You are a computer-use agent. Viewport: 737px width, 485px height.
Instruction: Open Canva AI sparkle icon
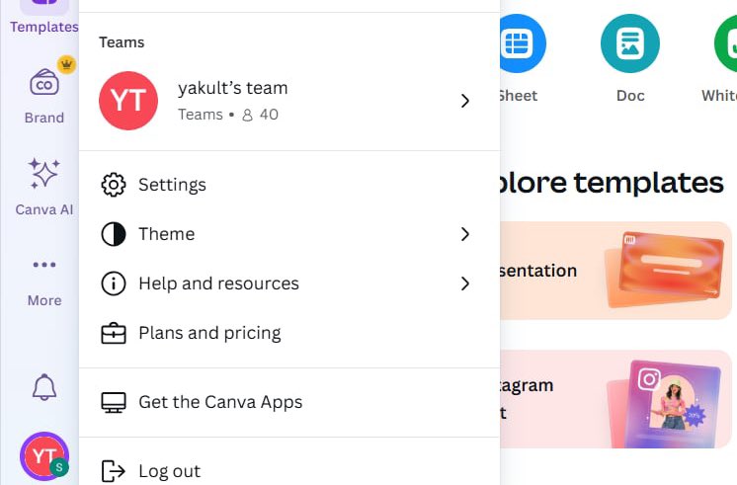click(44, 174)
